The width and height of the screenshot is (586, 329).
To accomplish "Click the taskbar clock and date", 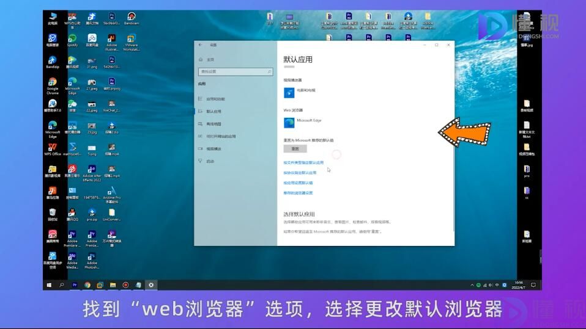I will tap(518, 285).
